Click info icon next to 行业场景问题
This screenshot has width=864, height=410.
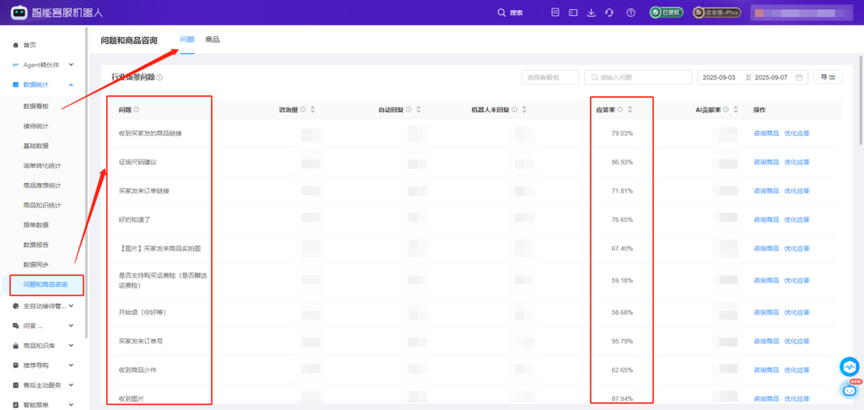159,78
